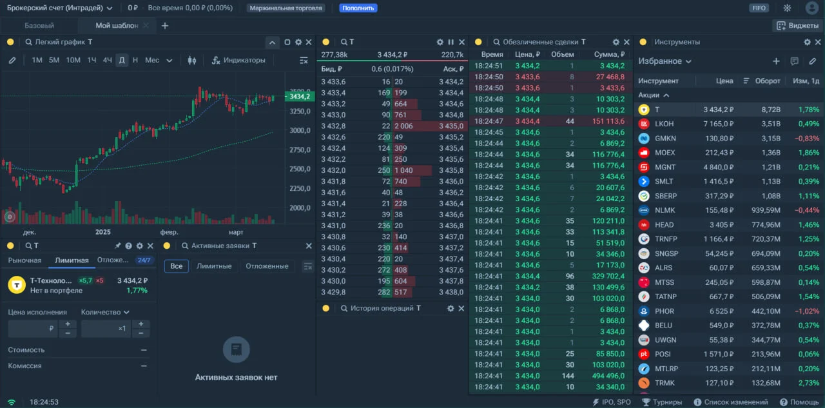The width and height of the screenshot is (825, 408).
Task: Click the yellow link-group dot of Активные заявки
Action: click(167, 246)
